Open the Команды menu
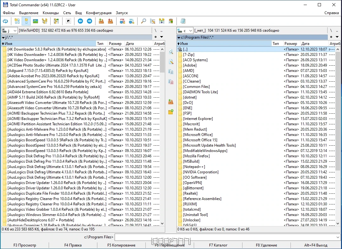Image resolution: width=342 pixels, height=249 pixels. pos(51,13)
